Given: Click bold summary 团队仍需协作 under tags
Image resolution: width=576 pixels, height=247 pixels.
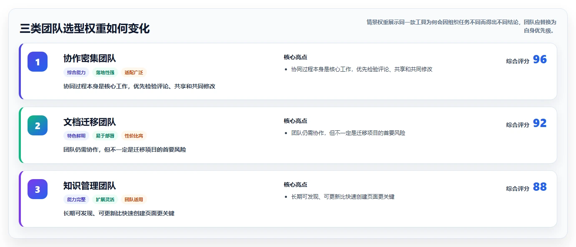Looking at the screenshot, I should pos(125,150).
